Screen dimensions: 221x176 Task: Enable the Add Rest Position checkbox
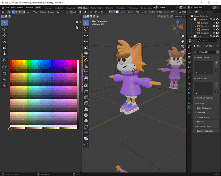pyautogui.click(x=196, y=98)
